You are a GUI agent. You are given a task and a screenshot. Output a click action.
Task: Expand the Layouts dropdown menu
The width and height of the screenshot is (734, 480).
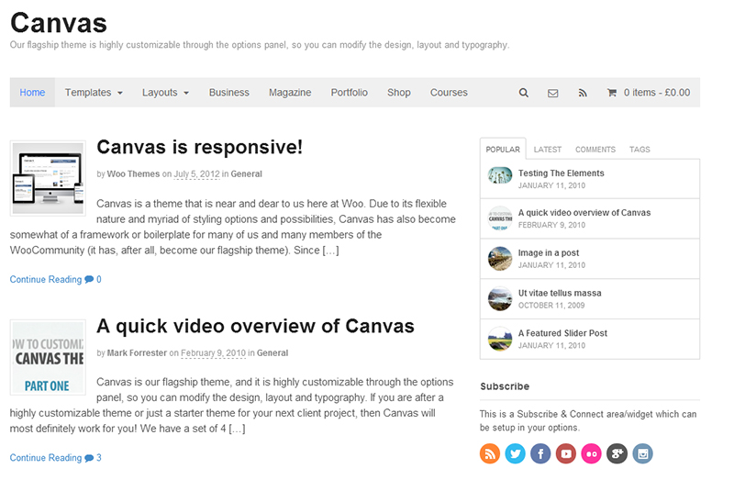point(165,93)
